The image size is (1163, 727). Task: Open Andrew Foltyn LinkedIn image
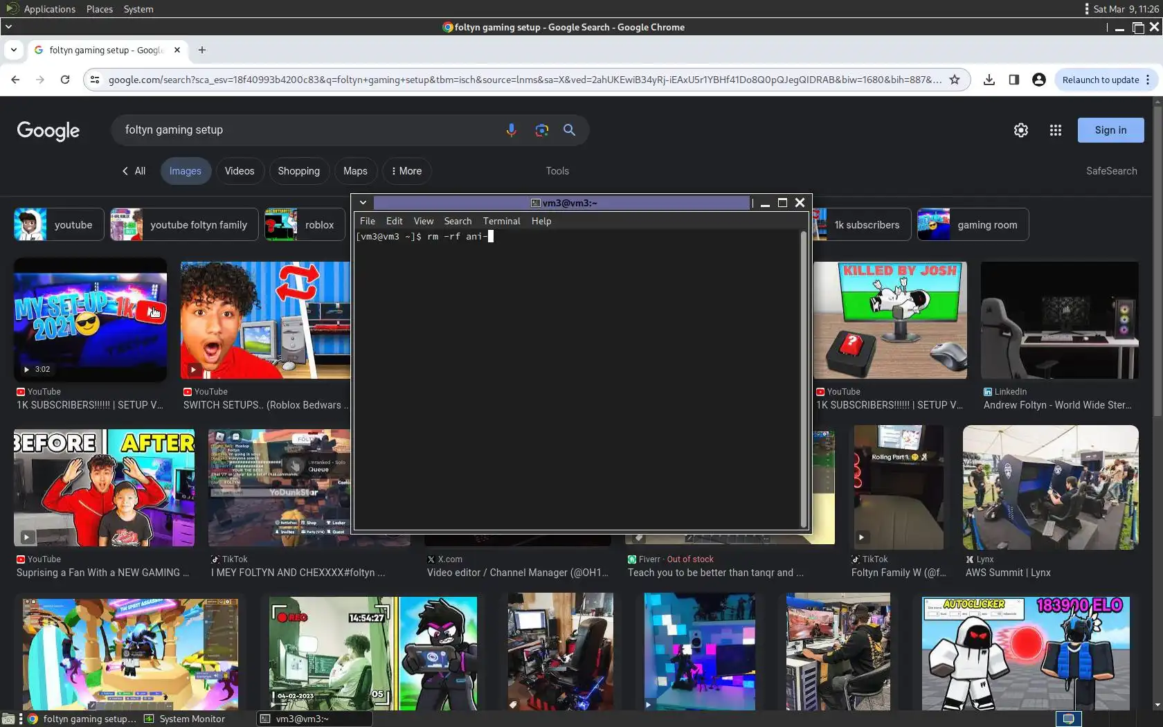point(1059,320)
